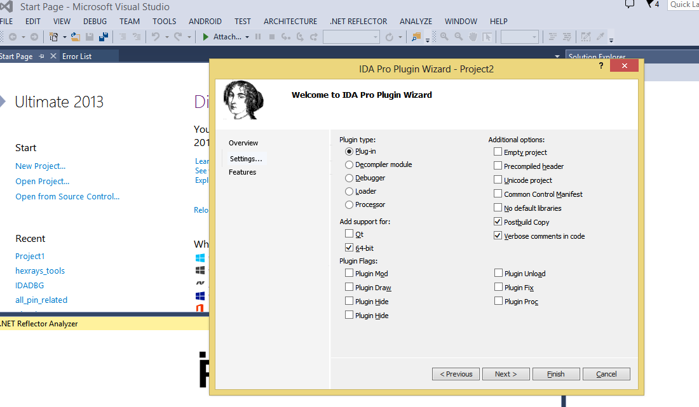699x407 pixels.
Task: Check the Plugin Mod flag
Action: coord(349,273)
